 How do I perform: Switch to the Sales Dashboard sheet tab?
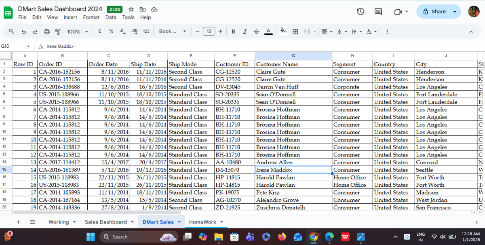tap(105, 222)
